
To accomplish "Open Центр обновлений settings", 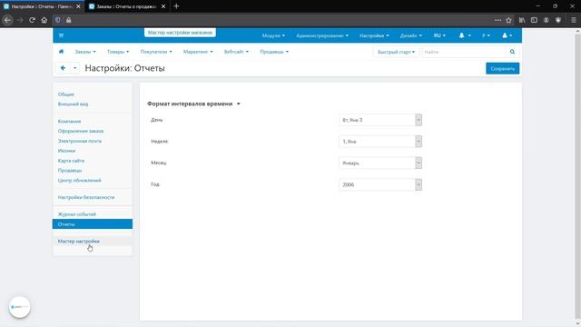I will (79, 180).
